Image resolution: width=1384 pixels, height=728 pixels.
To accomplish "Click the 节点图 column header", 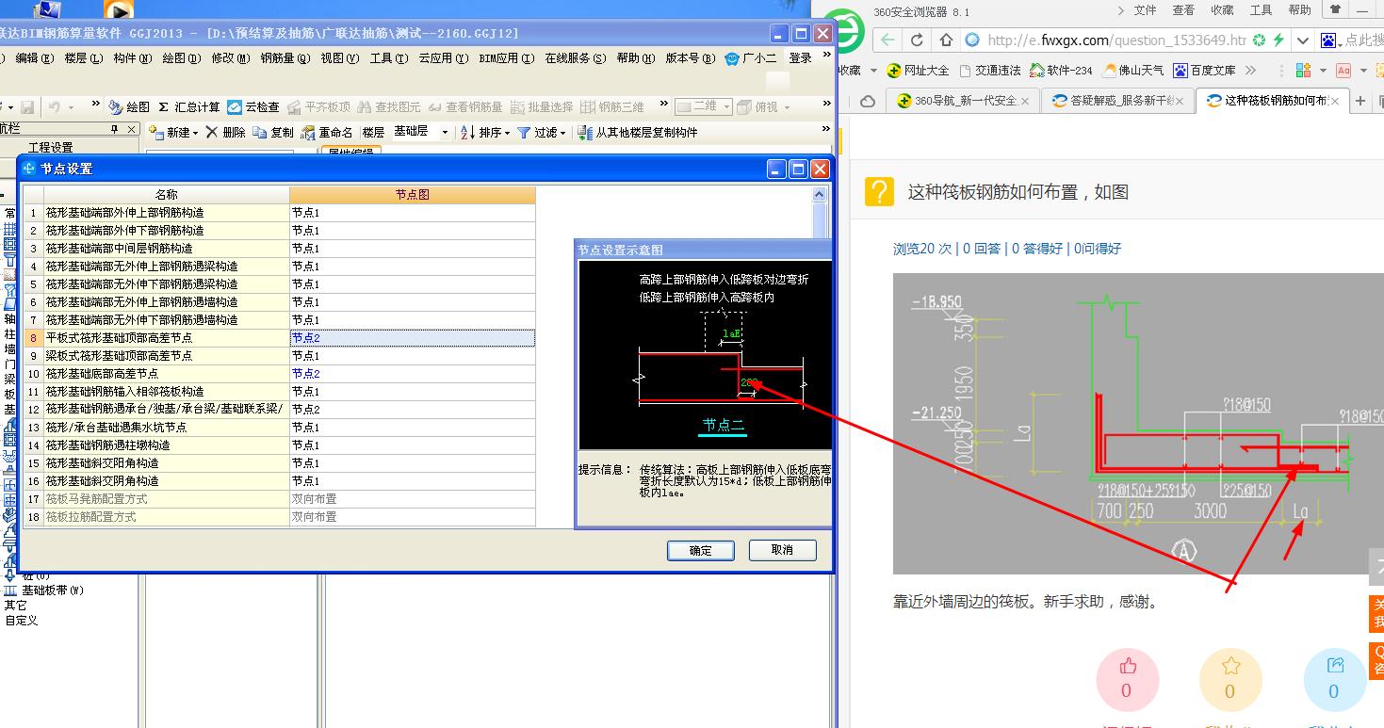I will [x=413, y=195].
